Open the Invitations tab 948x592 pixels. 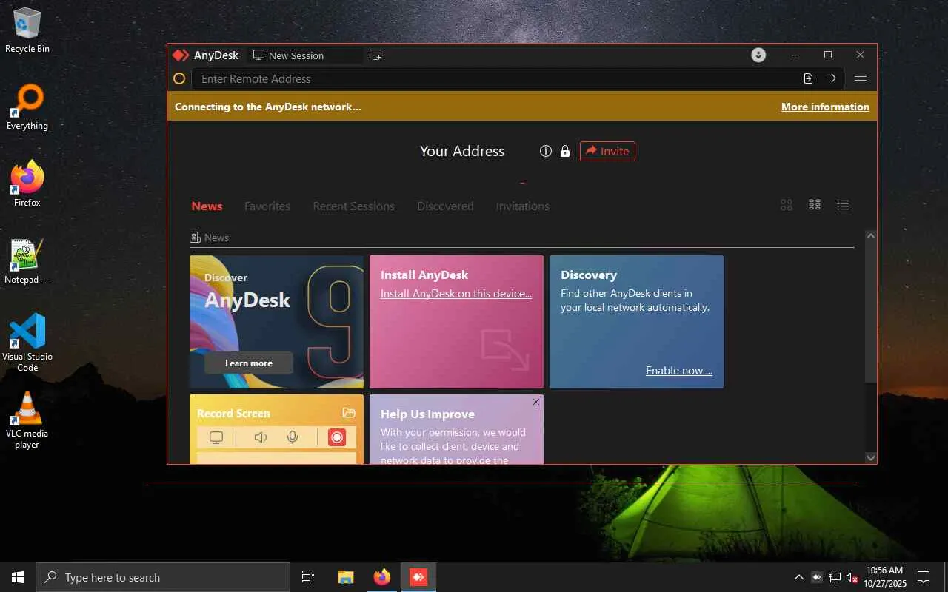click(x=523, y=206)
